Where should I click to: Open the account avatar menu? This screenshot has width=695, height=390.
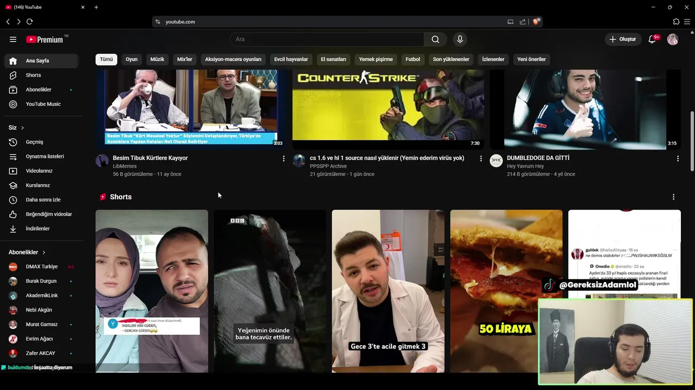pyautogui.click(x=673, y=39)
